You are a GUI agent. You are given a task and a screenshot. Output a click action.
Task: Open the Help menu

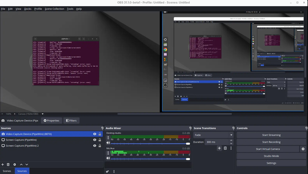pyautogui.click(x=79, y=9)
